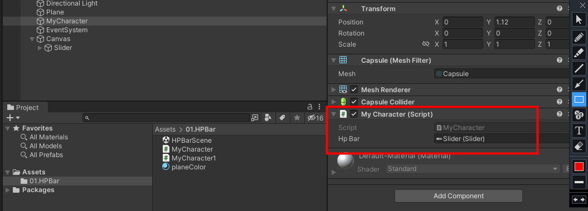Select the arrow drawing tool
The image size is (588, 211).
(579, 83)
